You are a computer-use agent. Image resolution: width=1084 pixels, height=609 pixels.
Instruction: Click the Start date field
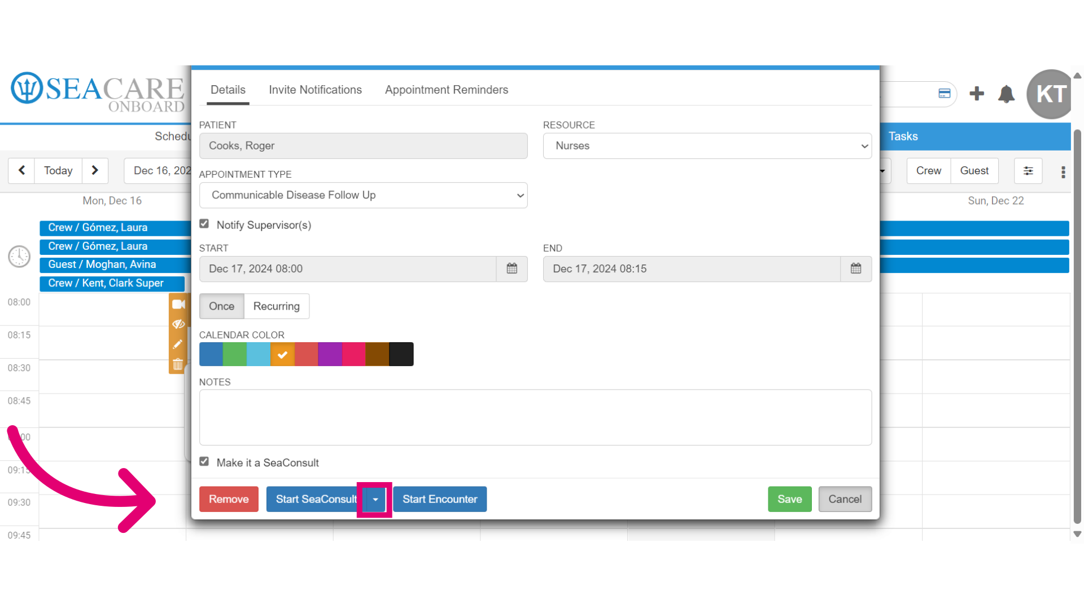click(348, 269)
